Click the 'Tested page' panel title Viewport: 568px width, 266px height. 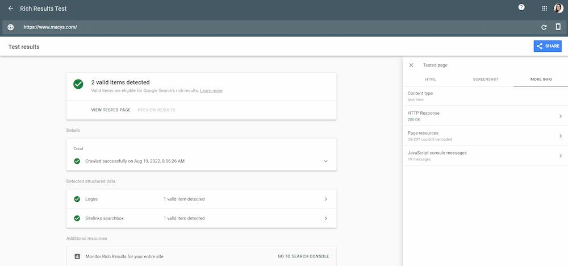click(435, 65)
